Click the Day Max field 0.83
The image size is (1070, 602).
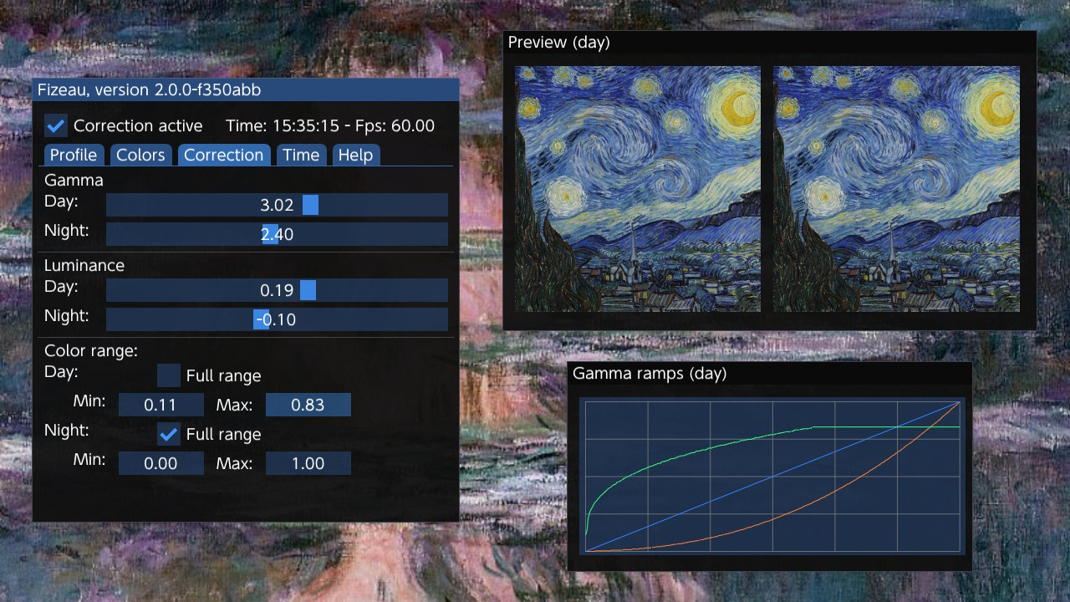coord(308,405)
